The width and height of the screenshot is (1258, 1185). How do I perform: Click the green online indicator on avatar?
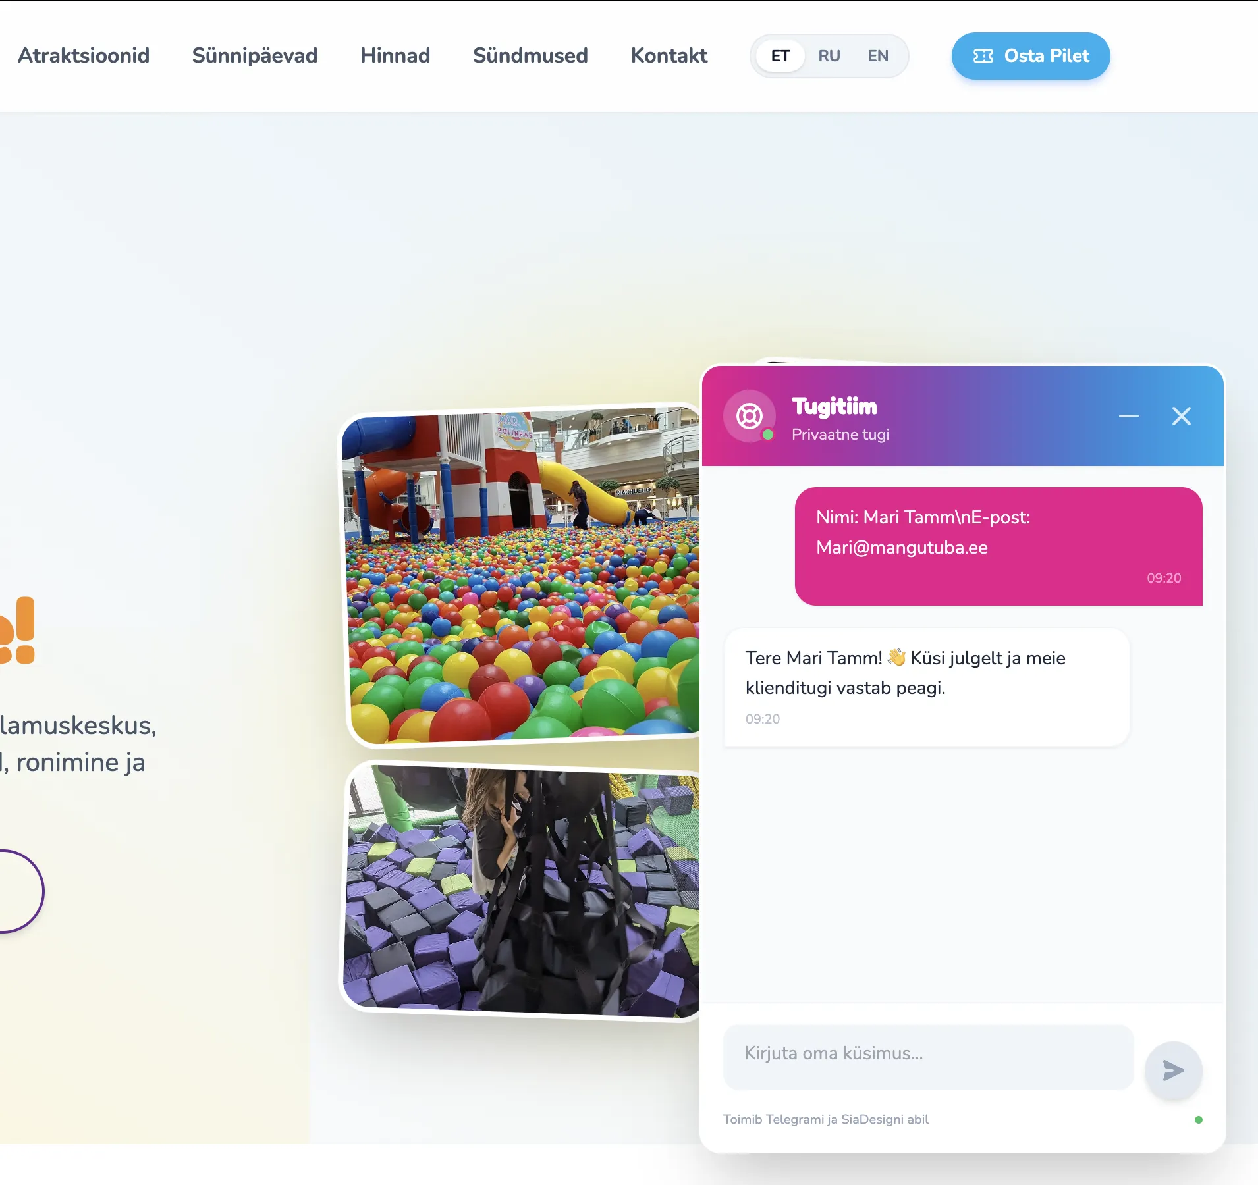(x=767, y=434)
